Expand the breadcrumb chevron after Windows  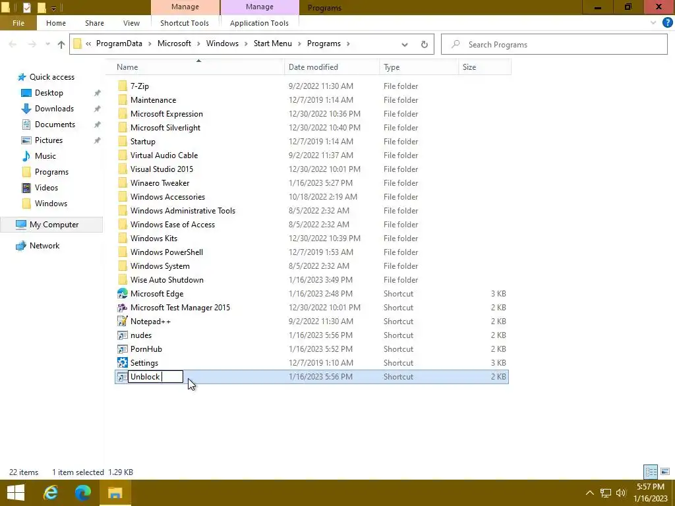[246, 44]
